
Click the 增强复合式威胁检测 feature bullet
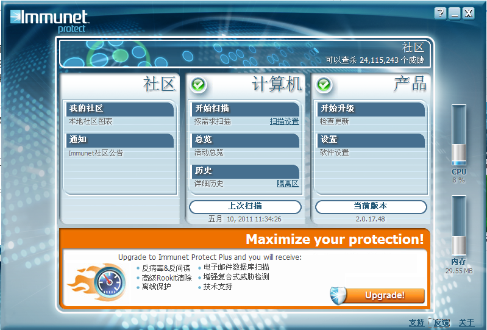click(x=236, y=277)
